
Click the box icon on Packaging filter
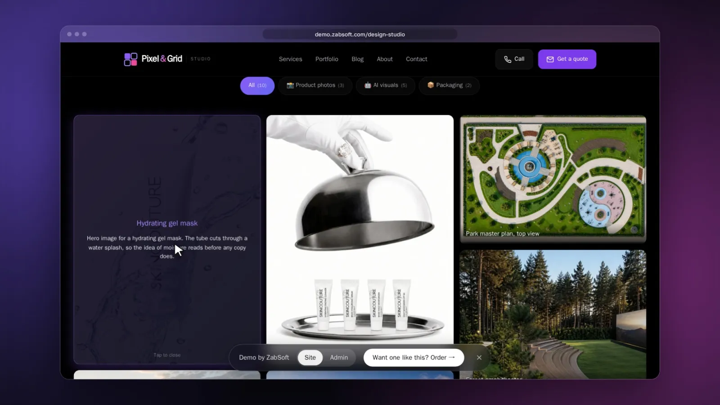(431, 85)
